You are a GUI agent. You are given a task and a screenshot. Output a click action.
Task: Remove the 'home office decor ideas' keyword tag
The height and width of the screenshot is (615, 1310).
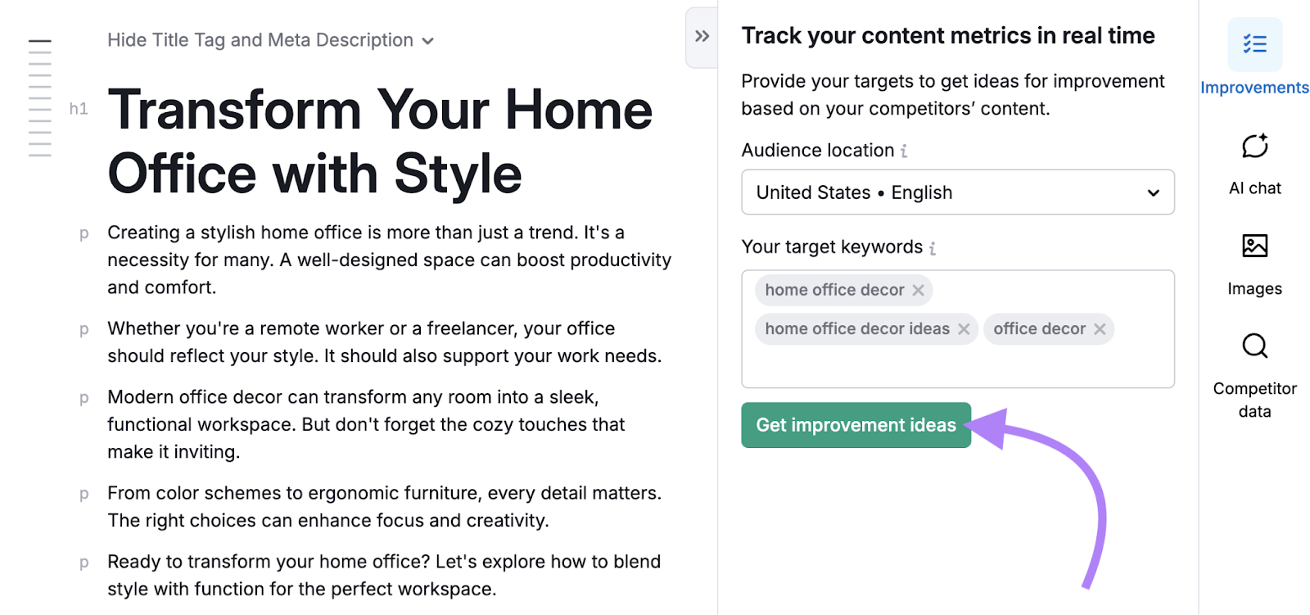point(964,328)
